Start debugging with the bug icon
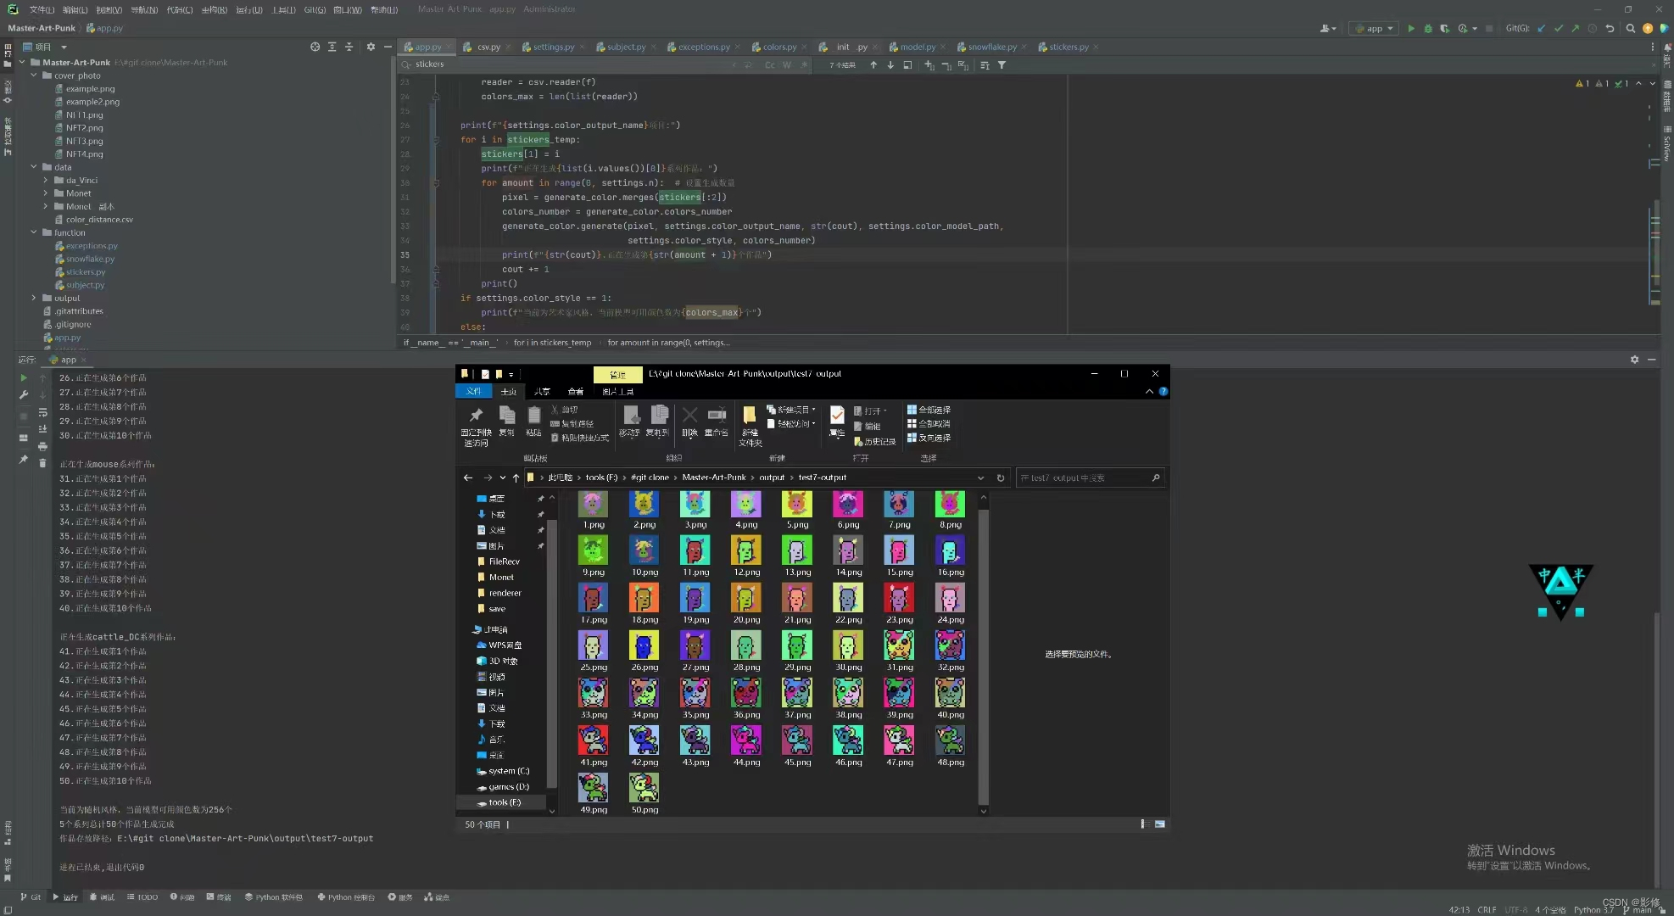Screen dimensions: 1674x916 pyautogui.click(x=1427, y=28)
